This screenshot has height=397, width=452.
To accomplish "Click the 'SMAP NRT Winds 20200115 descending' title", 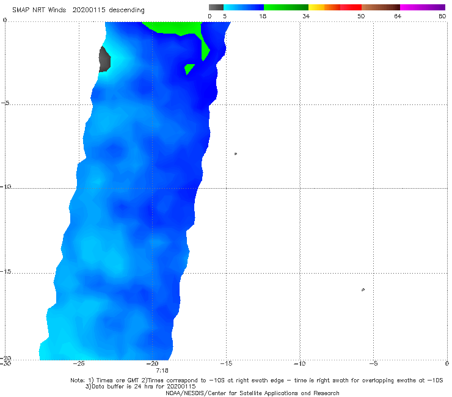I will (78, 10).
